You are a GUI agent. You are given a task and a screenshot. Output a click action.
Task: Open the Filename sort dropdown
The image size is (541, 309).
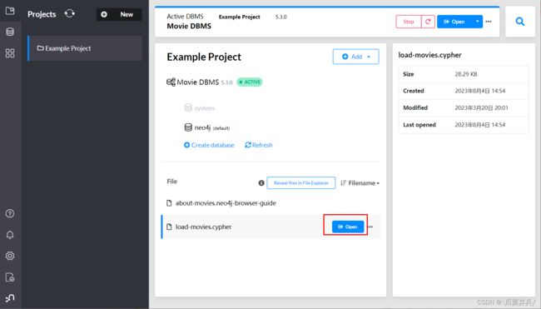click(360, 183)
